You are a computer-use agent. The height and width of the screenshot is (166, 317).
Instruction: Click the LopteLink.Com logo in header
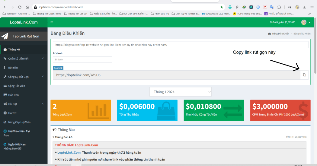tap(24, 22)
